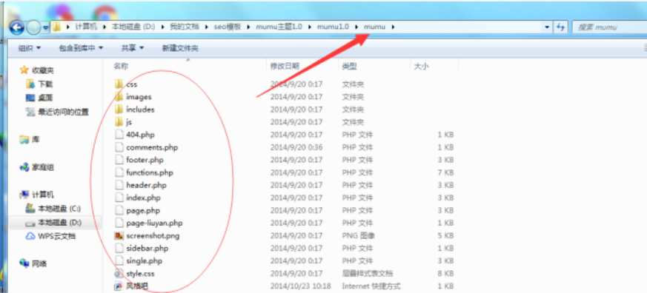Click the css folder icon
This screenshot has height=293, width=647.
click(x=119, y=84)
